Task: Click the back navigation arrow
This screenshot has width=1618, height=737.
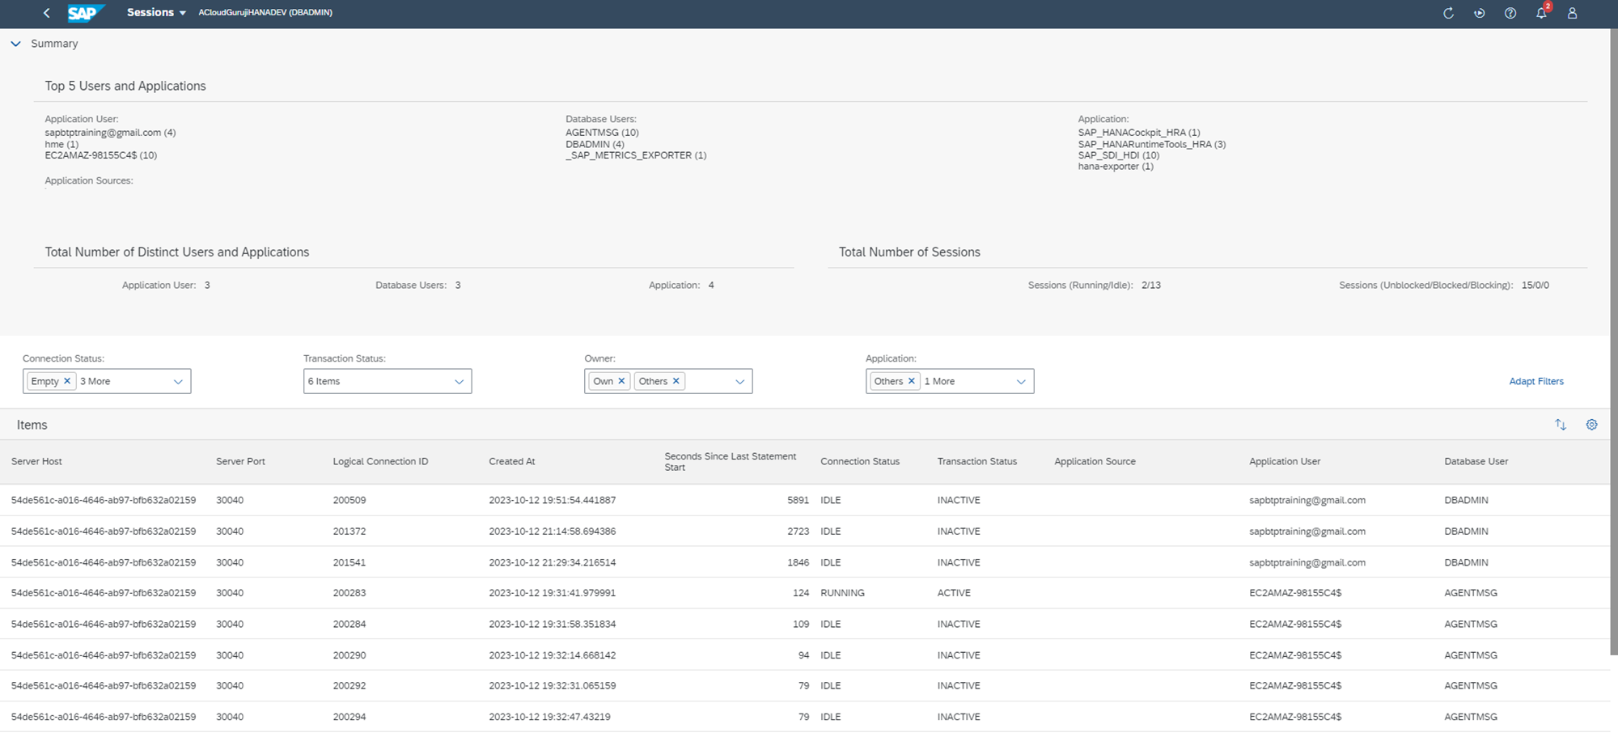Action: click(46, 13)
